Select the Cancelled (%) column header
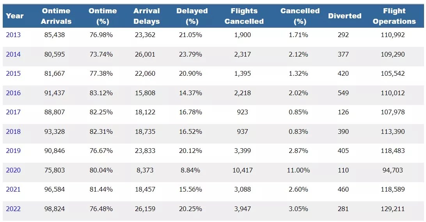The height and width of the screenshot is (222, 426). pyautogui.click(x=300, y=16)
